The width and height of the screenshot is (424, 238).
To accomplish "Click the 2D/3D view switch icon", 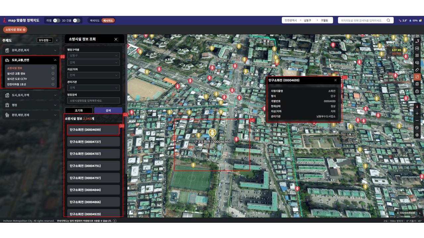I will (x=417, y=42).
